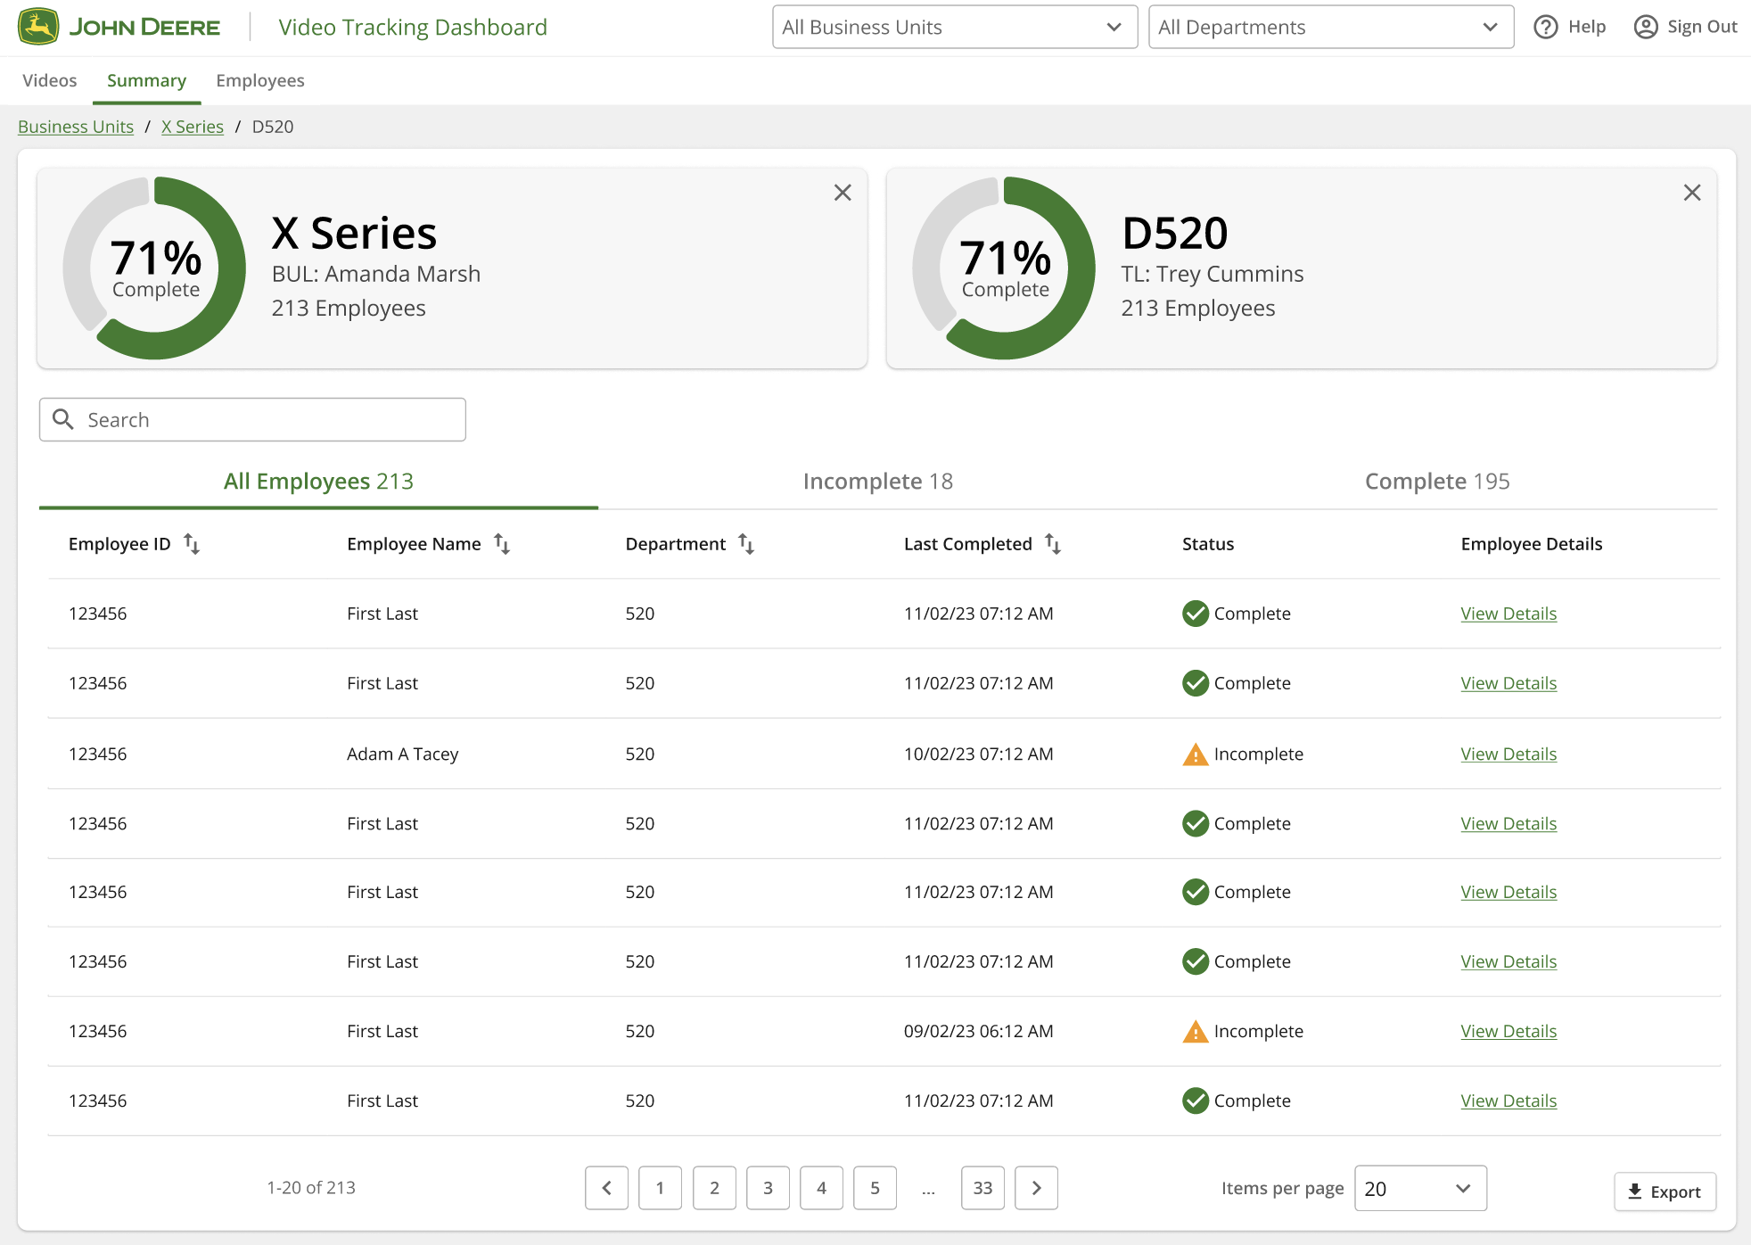Screen dimensions: 1751x1245
Task: Close the D520 summary card
Action: pos(1692,193)
